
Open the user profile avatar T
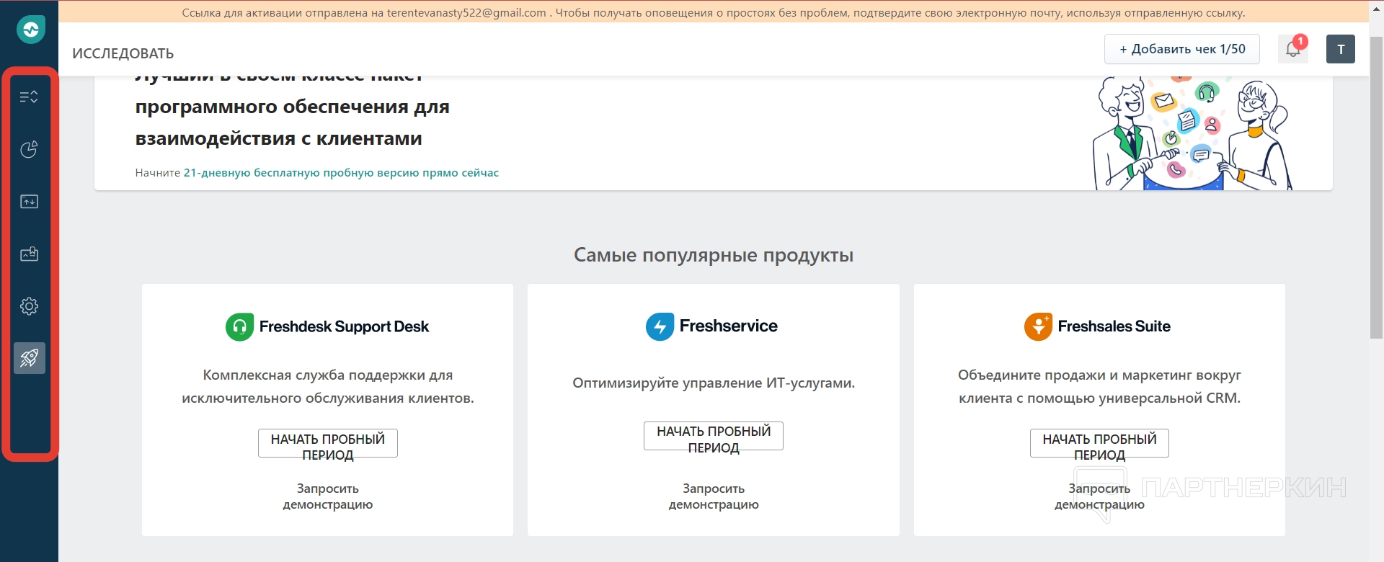coord(1340,49)
